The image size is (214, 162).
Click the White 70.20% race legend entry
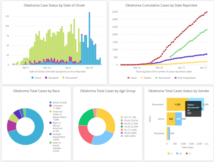pos(58,103)
